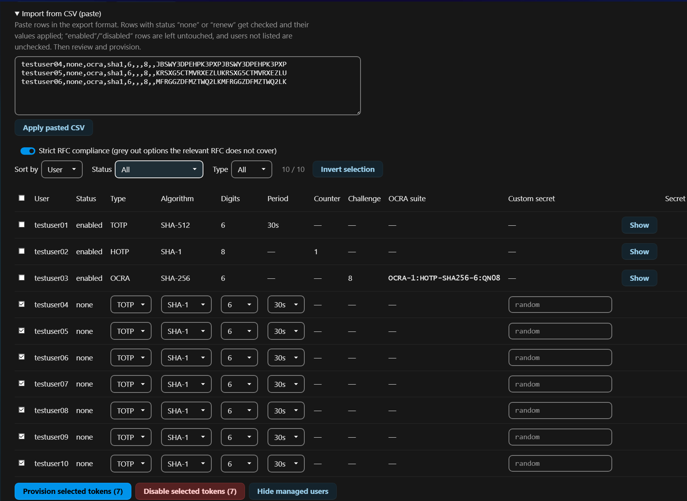Open the Algorithm dropdown for testuser05
This screenshot has width=687, height=501.
[x=186, y=331]
